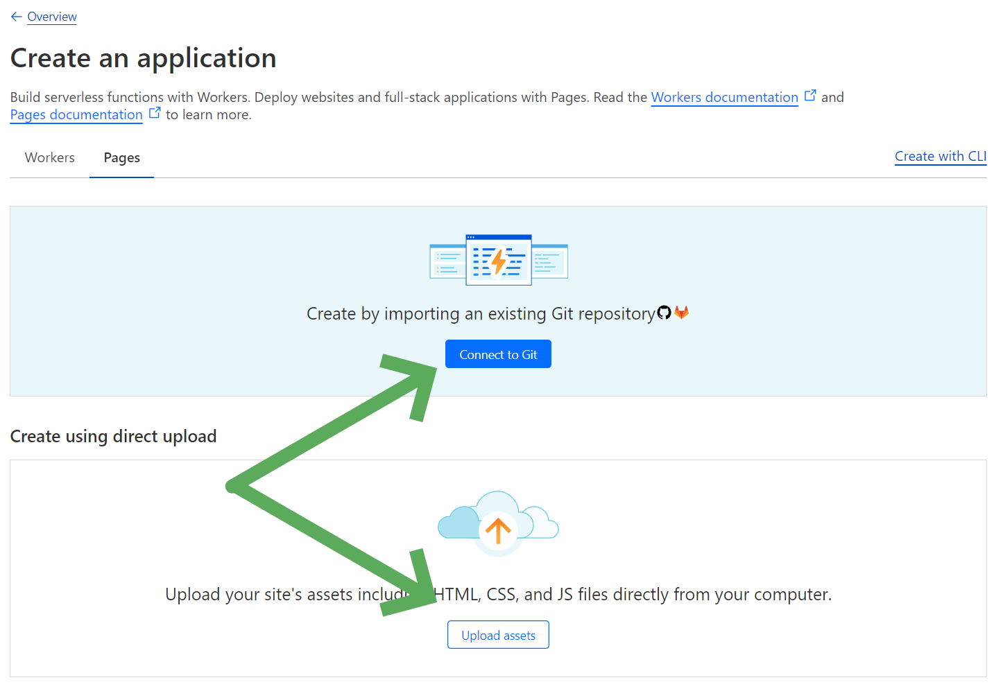Screen dimensions: 1003x698
Task: Click external-link icon after Workers documentation
Action: coord(810,96)
